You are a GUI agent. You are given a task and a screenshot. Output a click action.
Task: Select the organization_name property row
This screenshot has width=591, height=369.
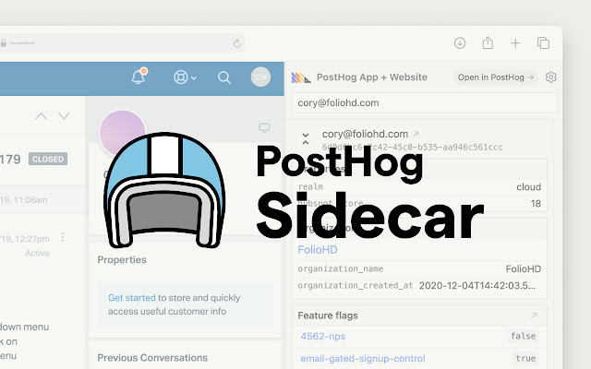(419, 268)
